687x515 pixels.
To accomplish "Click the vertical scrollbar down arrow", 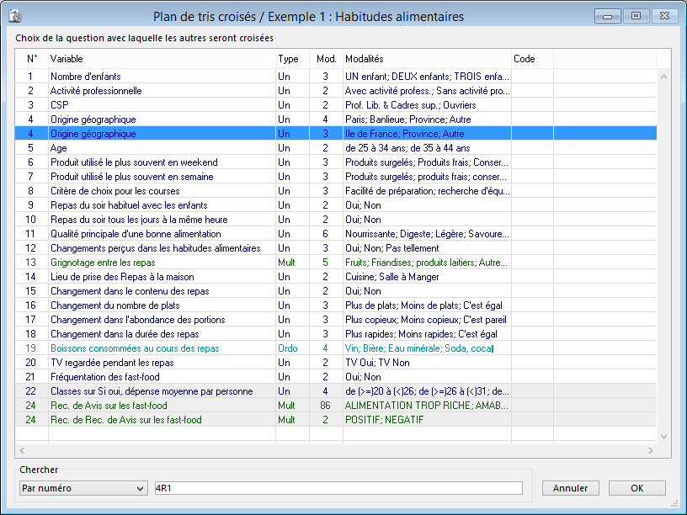I will (663, 437).
